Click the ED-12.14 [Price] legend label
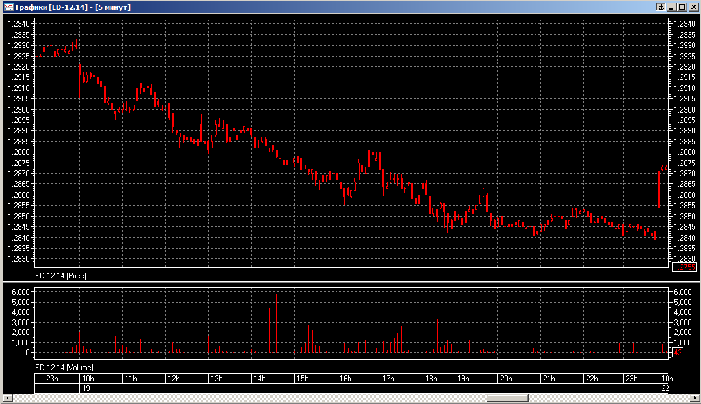 pos(60,276)
